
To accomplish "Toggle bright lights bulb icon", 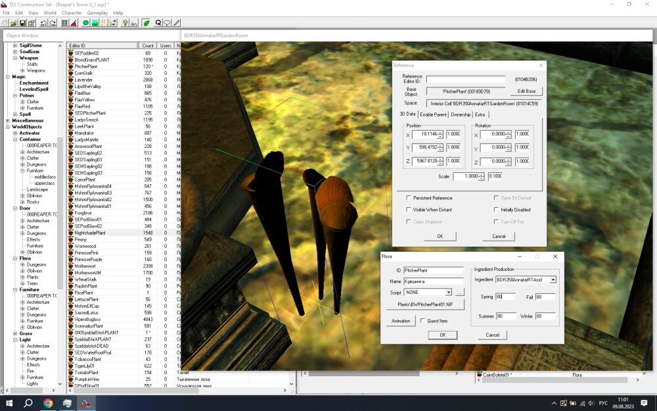I will (x=125, y=23).
